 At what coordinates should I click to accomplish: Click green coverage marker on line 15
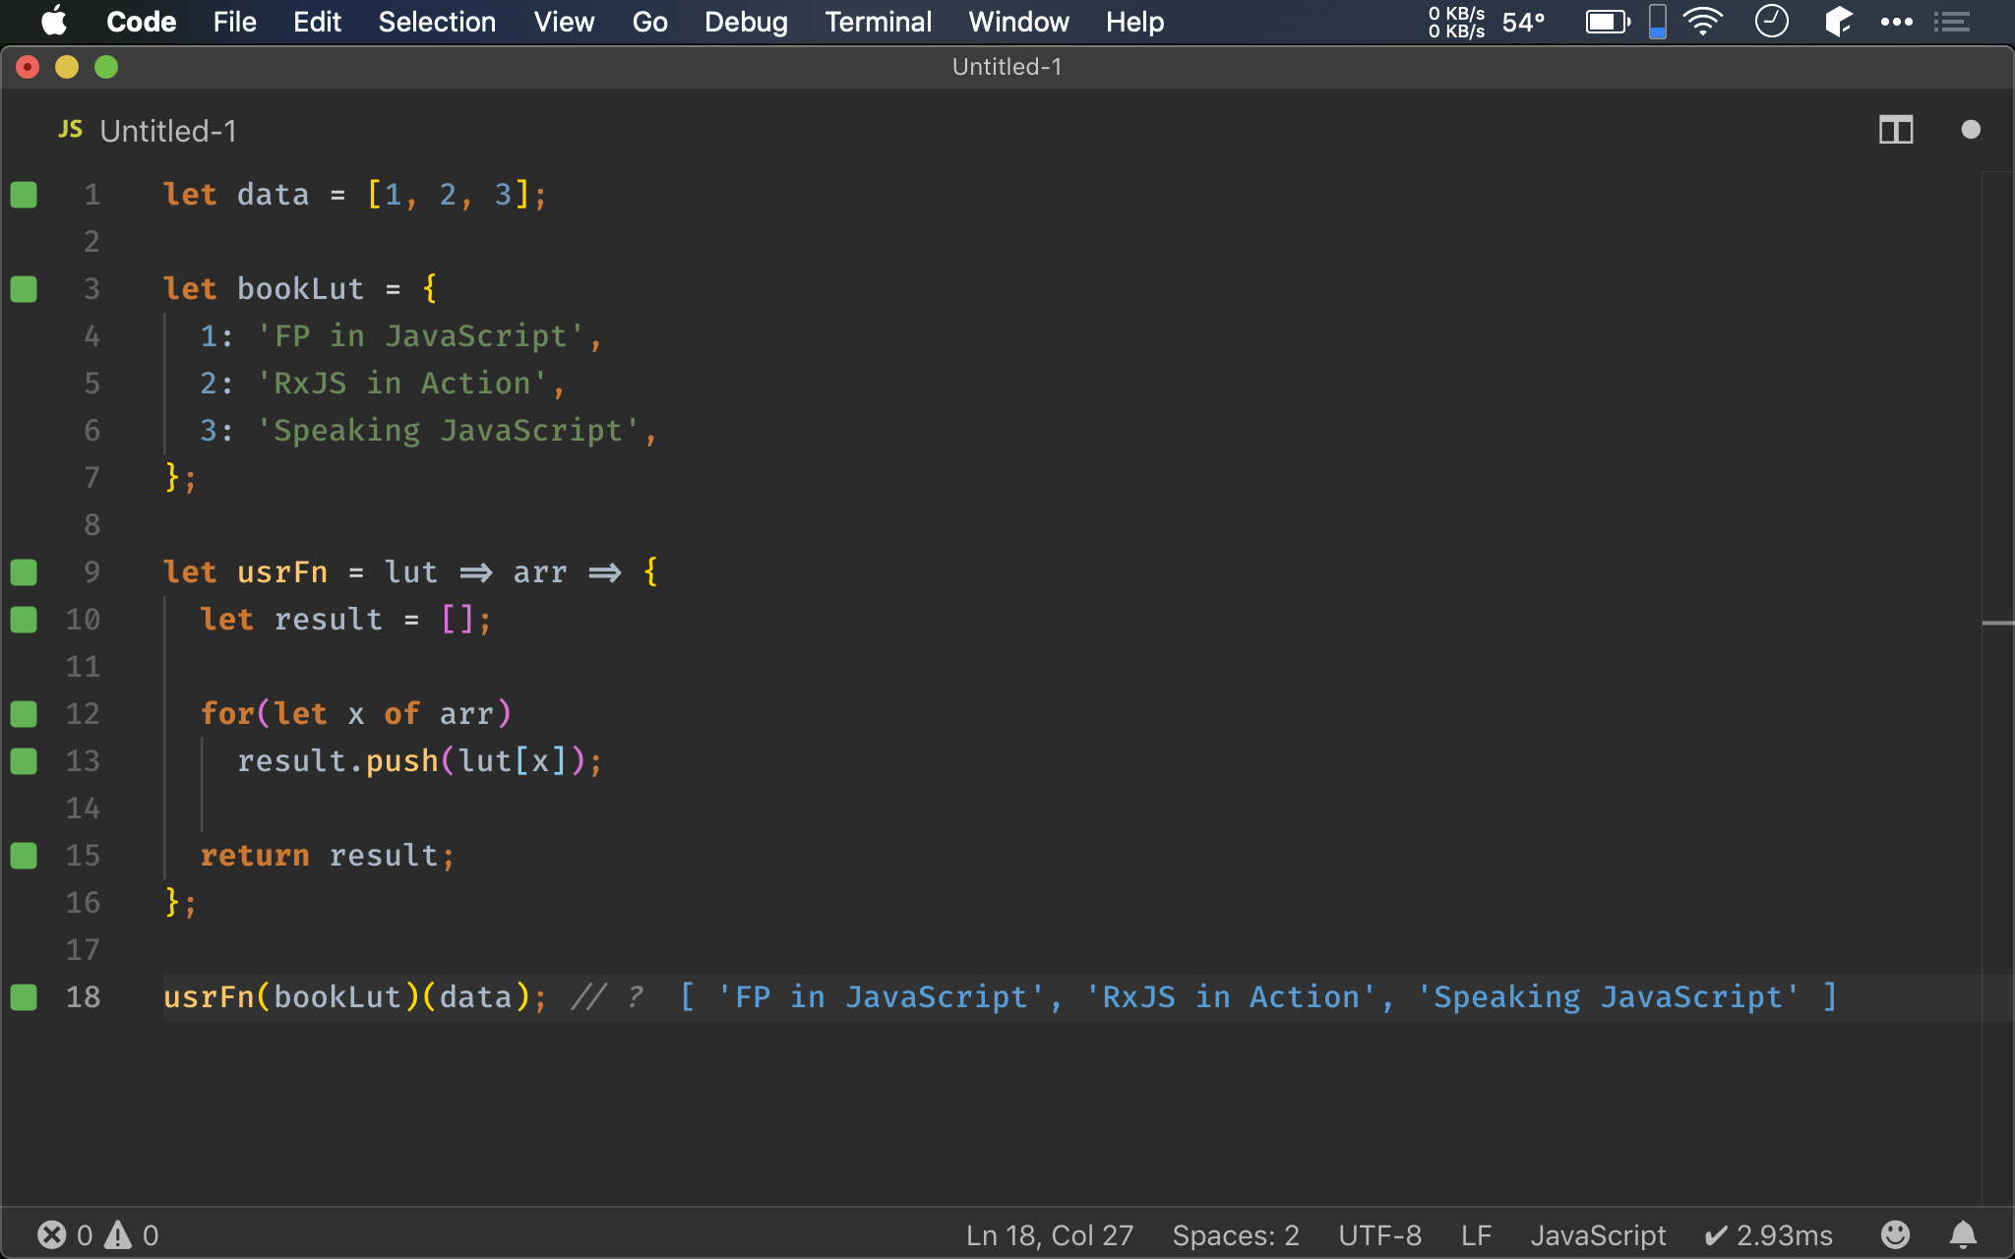coord(24,856)
